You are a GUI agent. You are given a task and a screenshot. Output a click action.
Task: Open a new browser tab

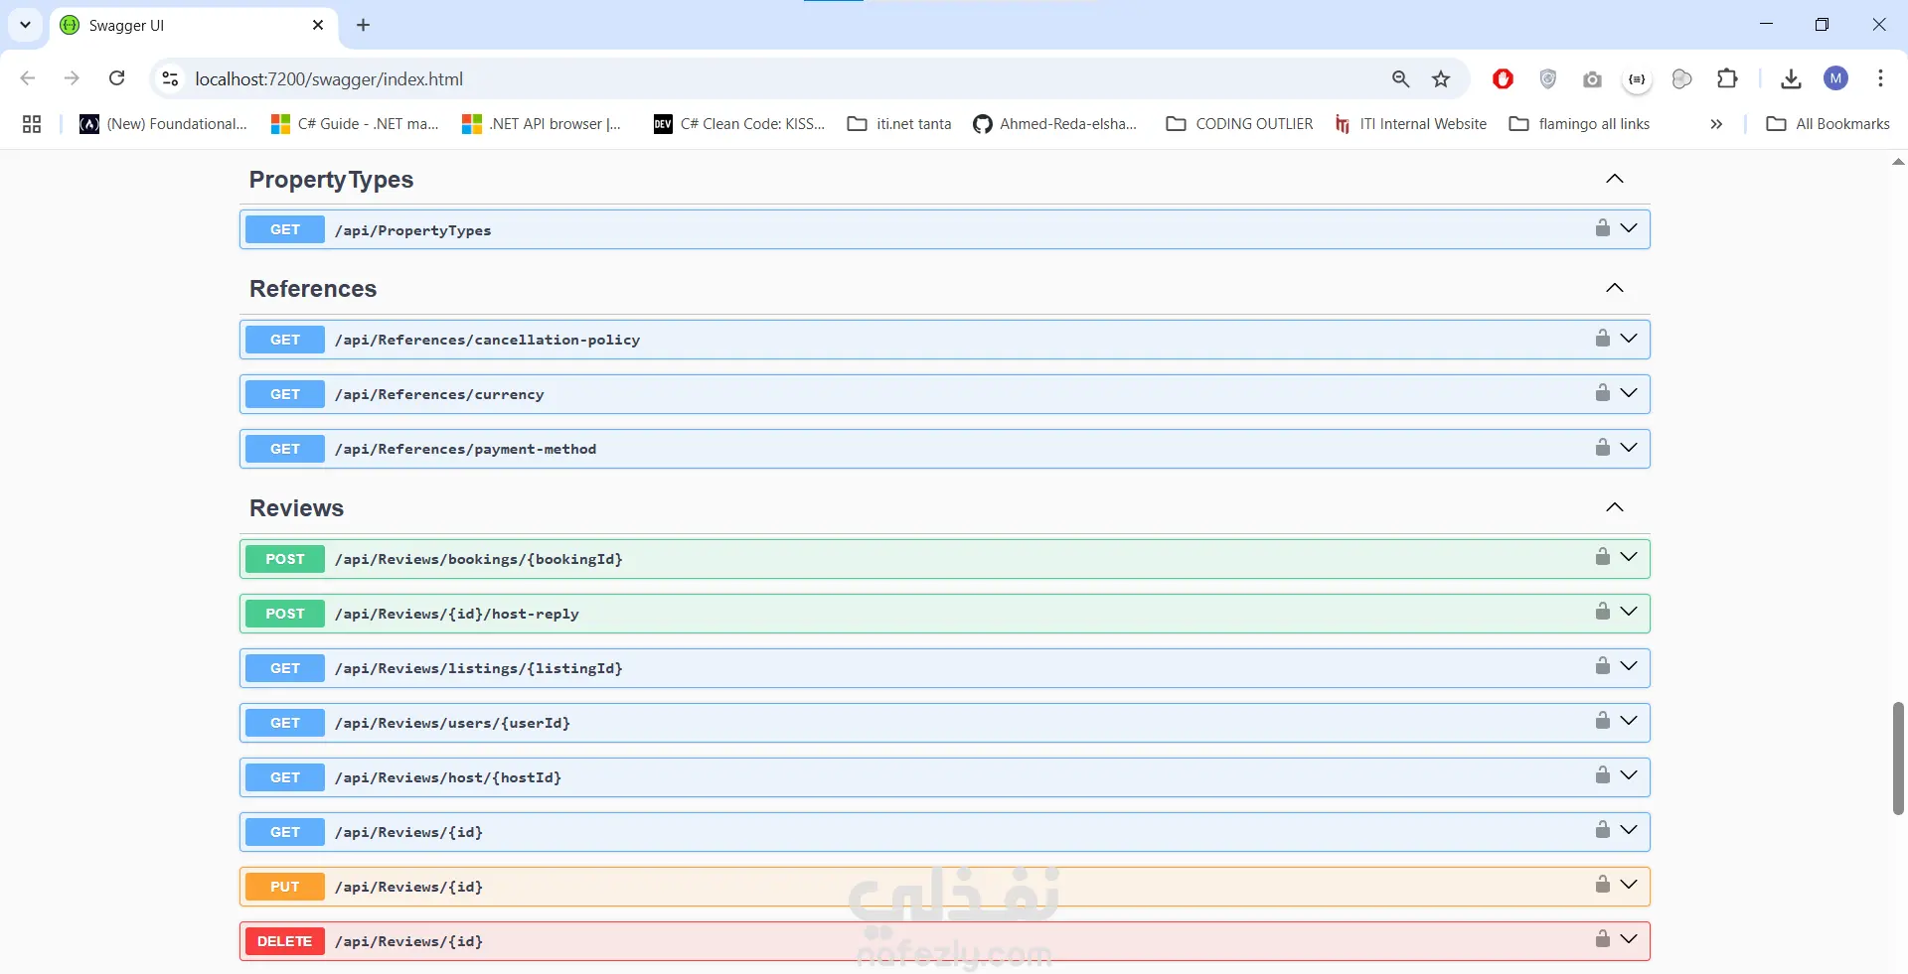tap(363, 25)
